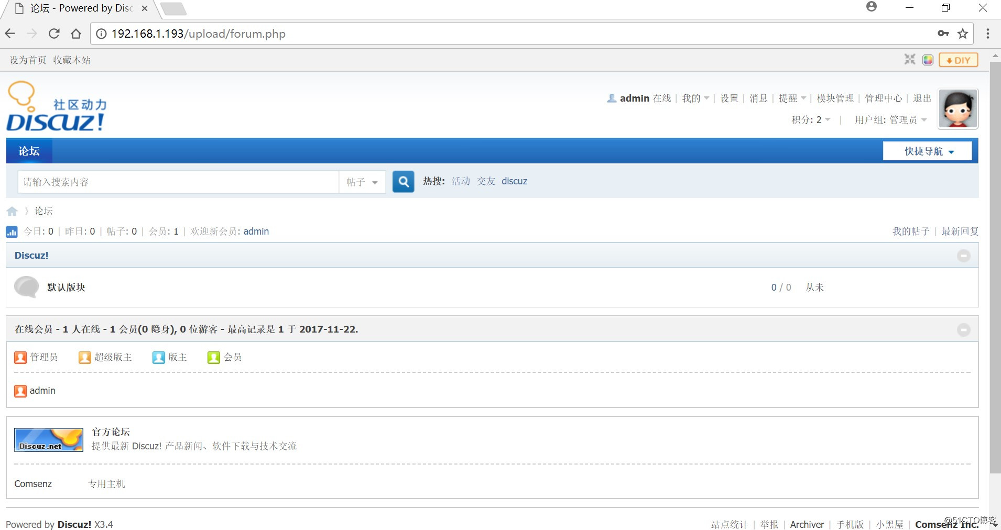Viewport: 1001px width, 530px height.
Task: Select the 论坛 navigation tab
Action: pos(29,151)
